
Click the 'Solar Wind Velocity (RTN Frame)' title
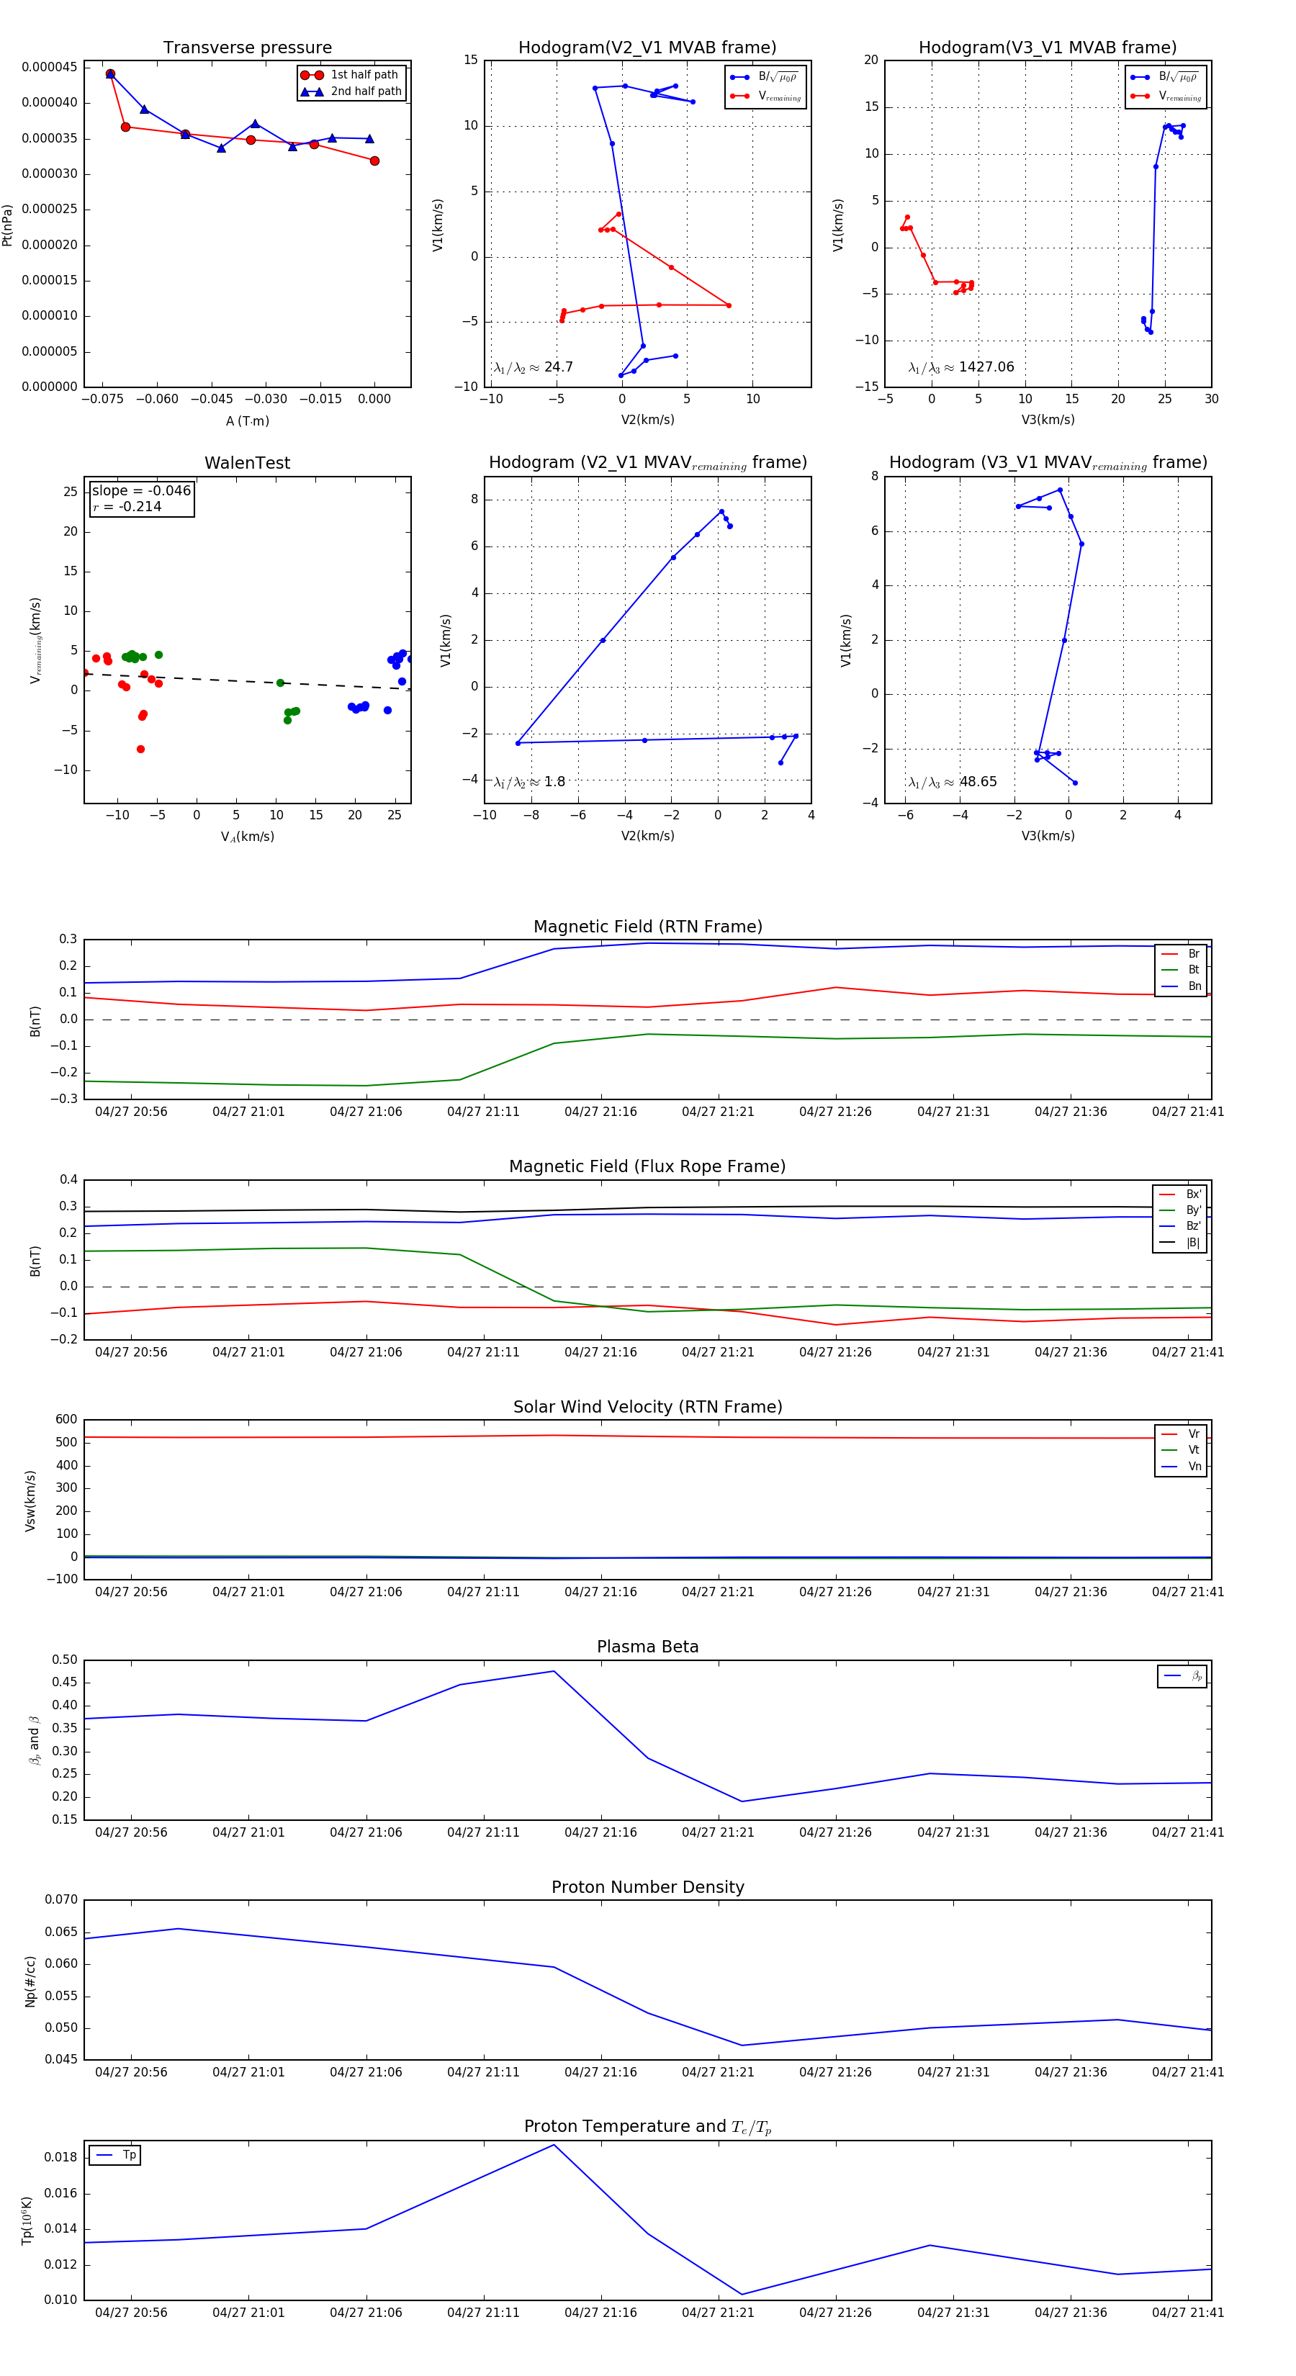647,1407
